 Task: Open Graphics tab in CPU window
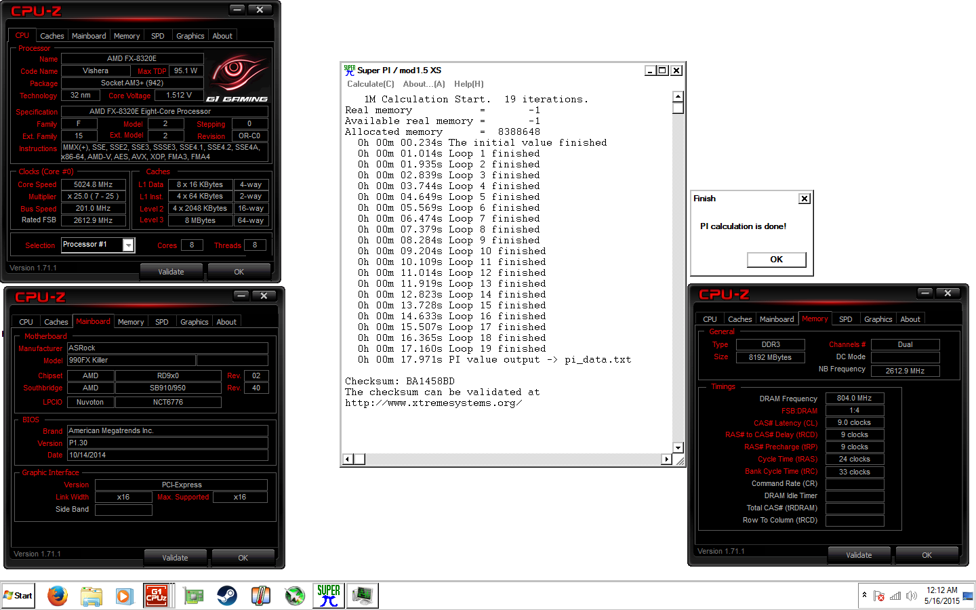pos(190,36)
